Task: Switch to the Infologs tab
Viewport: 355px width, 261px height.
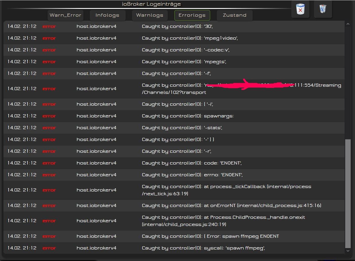Action: tap(107, 15)
